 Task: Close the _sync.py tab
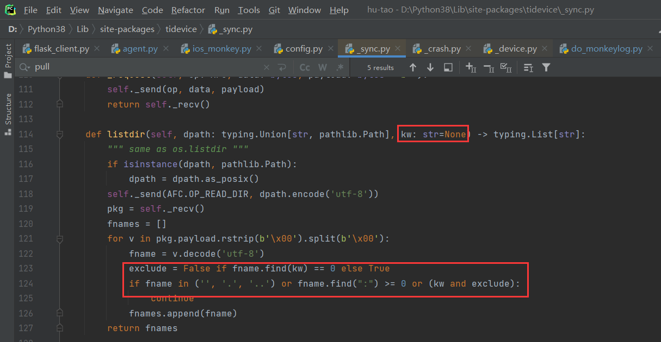coord(398,49)
